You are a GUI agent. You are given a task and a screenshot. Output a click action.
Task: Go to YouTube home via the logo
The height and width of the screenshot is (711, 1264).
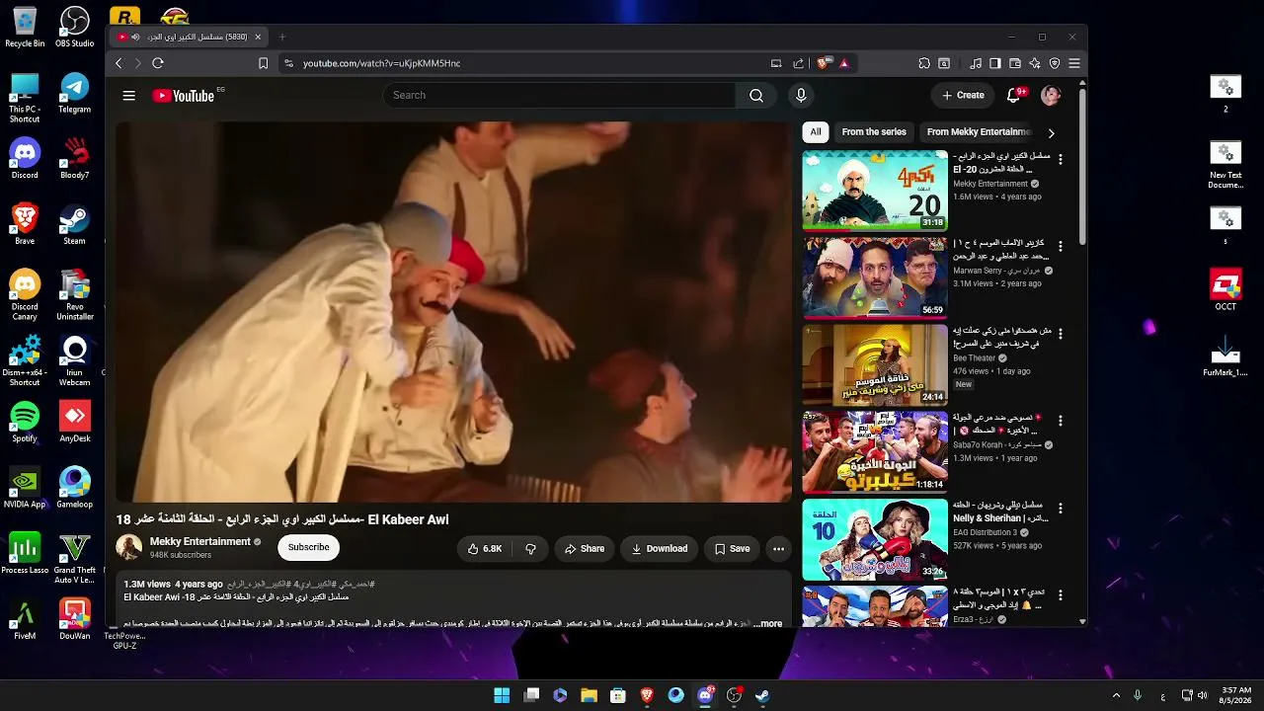[184, 96]
